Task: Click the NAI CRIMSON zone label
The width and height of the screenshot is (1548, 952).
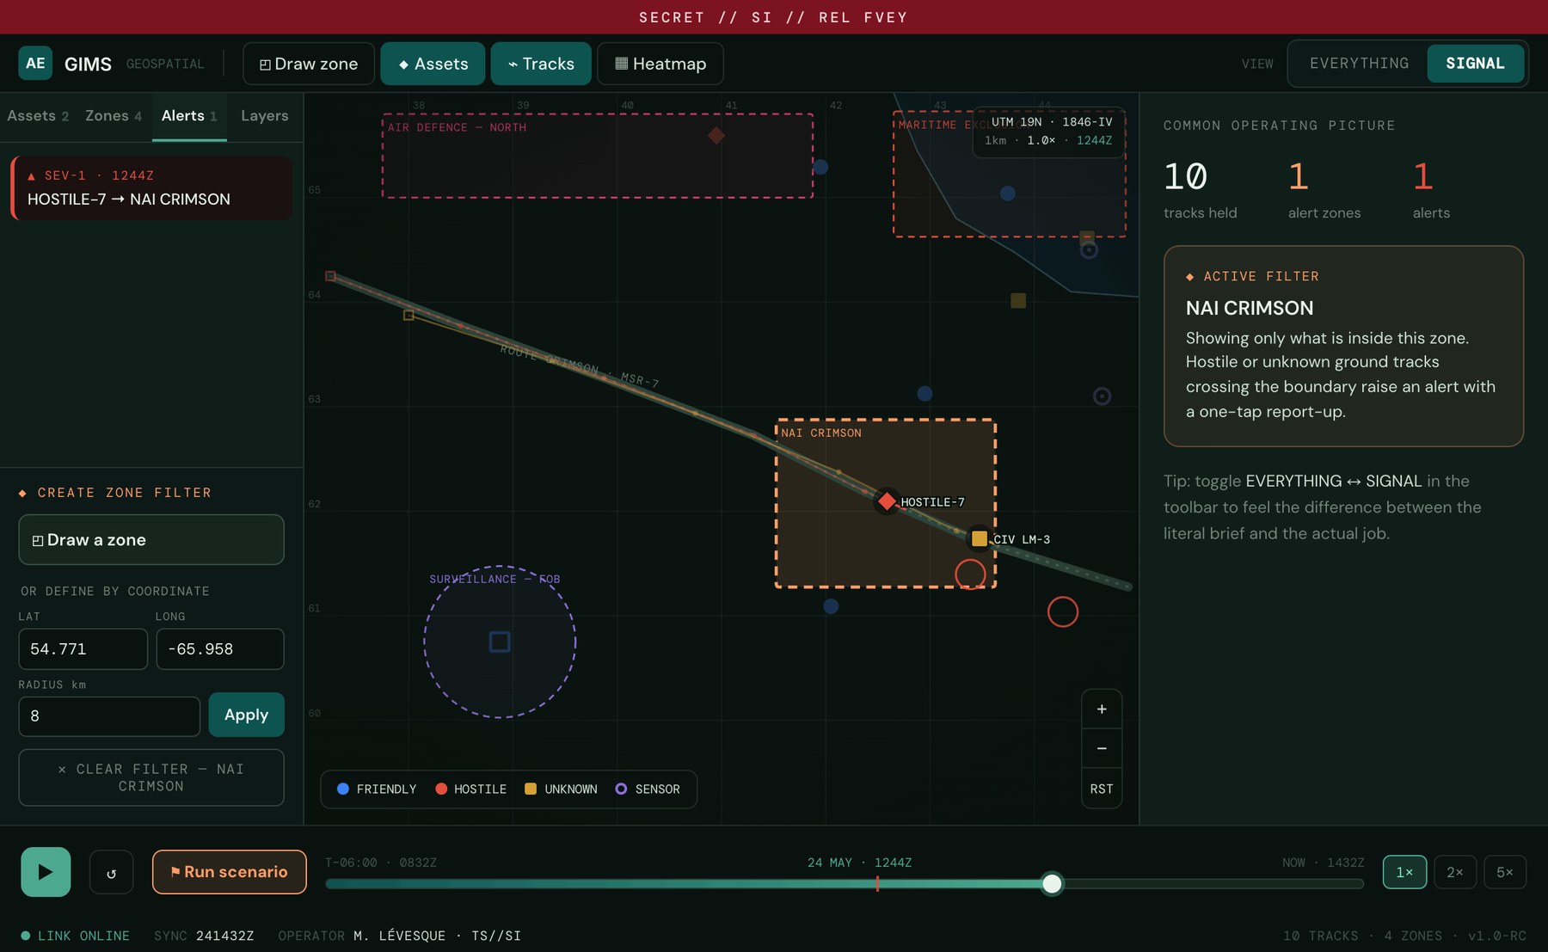Action: pyautogui.click(x=821, y=433)
